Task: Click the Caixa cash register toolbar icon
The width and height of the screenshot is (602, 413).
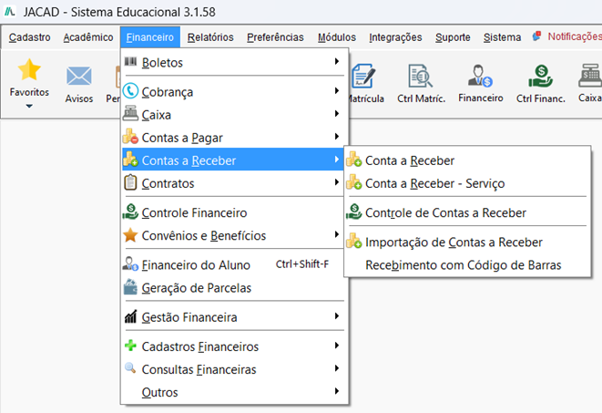Action: click(x=590, y=76)
